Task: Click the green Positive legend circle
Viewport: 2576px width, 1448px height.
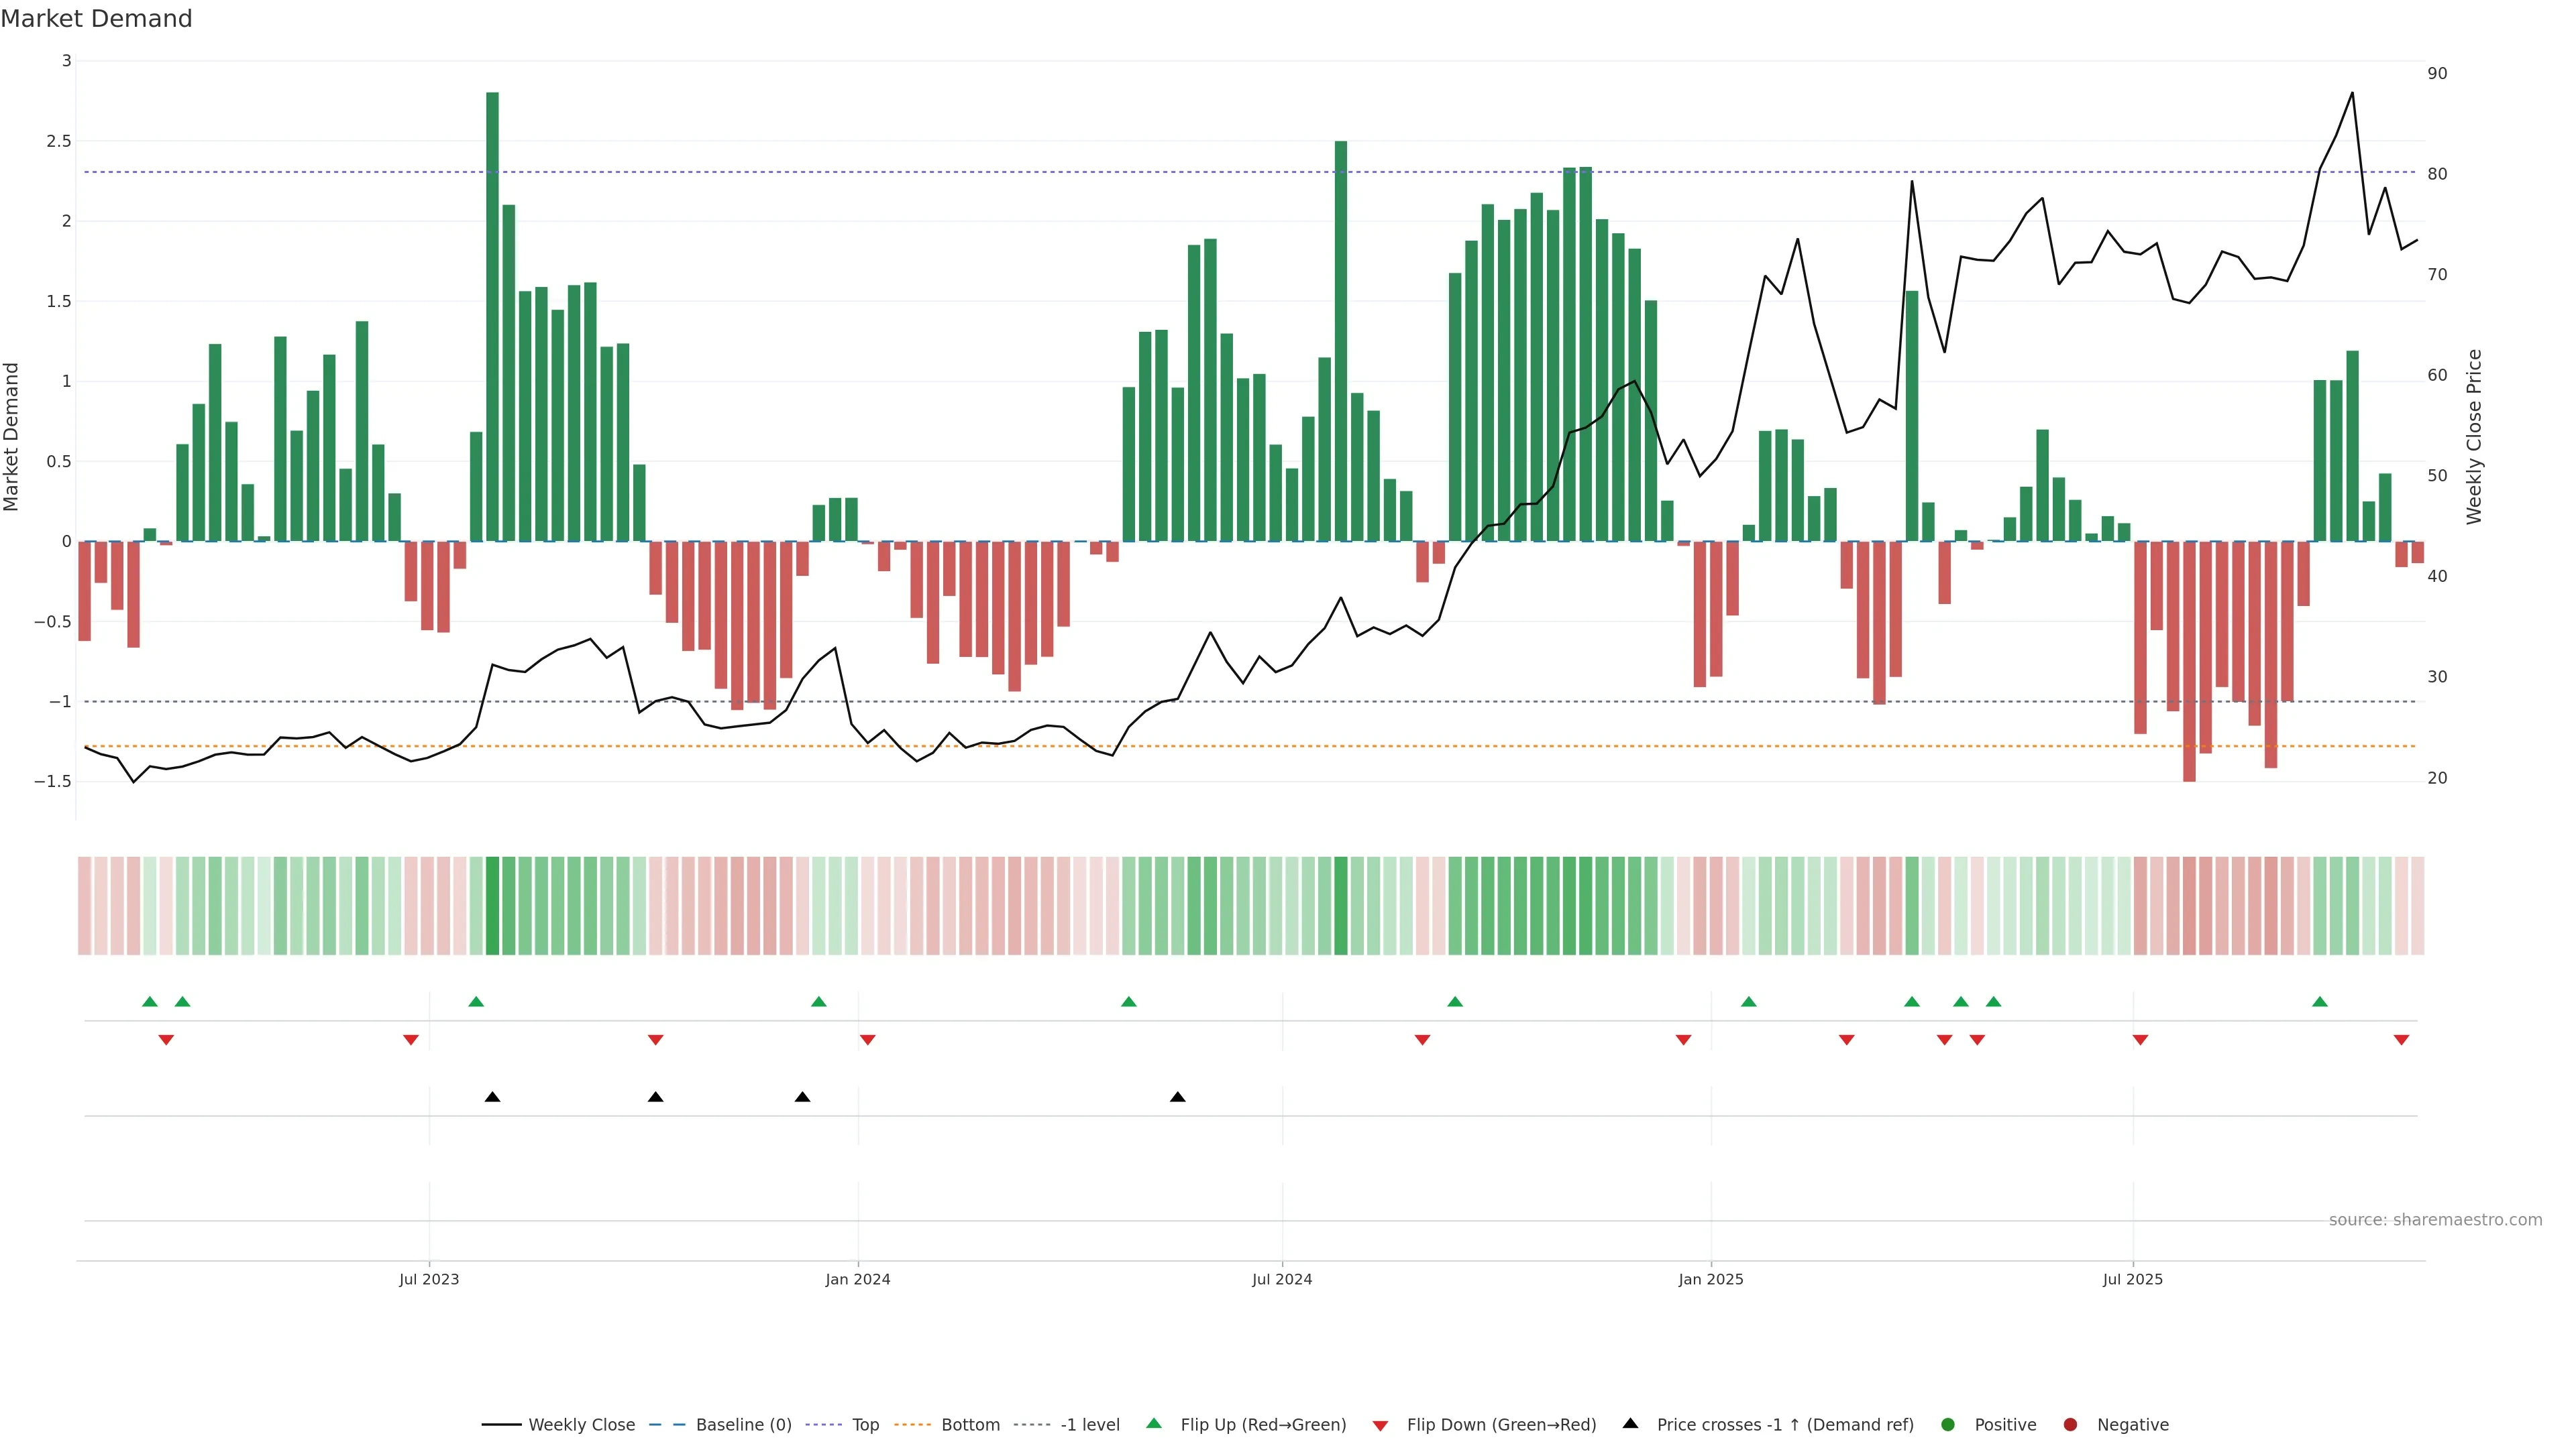Action: [1947, 1425]
